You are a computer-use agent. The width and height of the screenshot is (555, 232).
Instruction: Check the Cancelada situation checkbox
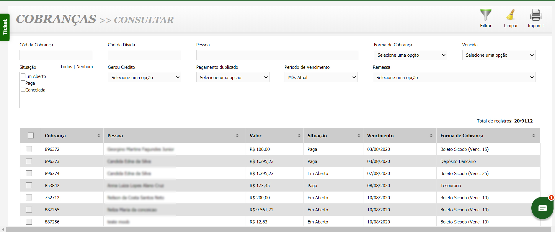pyautogui.click(x=23, y=90)
